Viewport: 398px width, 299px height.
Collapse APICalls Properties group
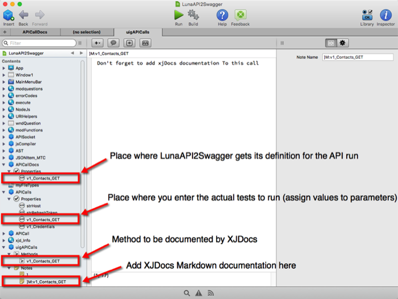coord(9,199)
